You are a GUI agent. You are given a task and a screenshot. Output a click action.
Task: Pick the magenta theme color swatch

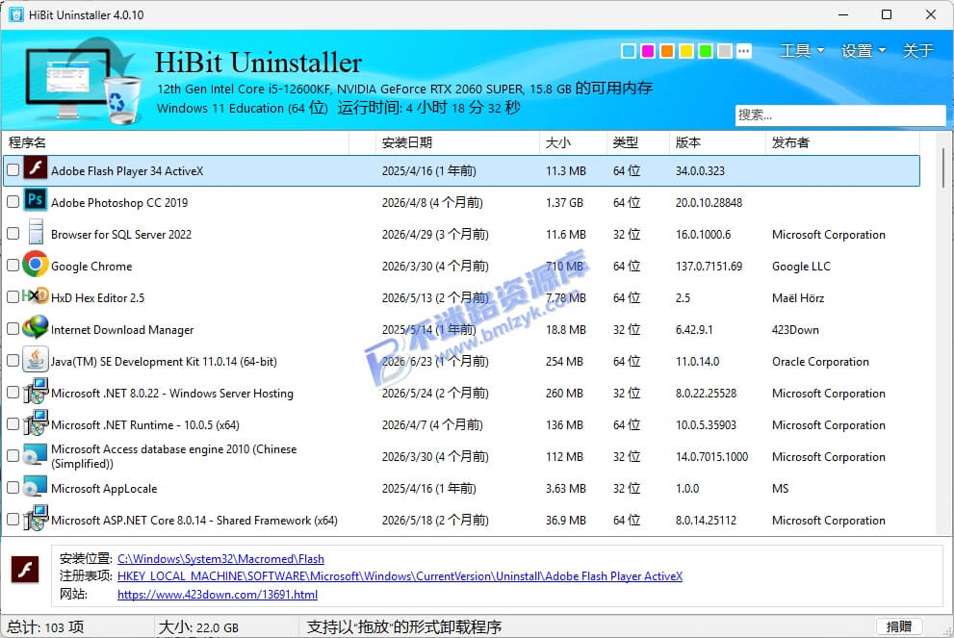point(648,51)
